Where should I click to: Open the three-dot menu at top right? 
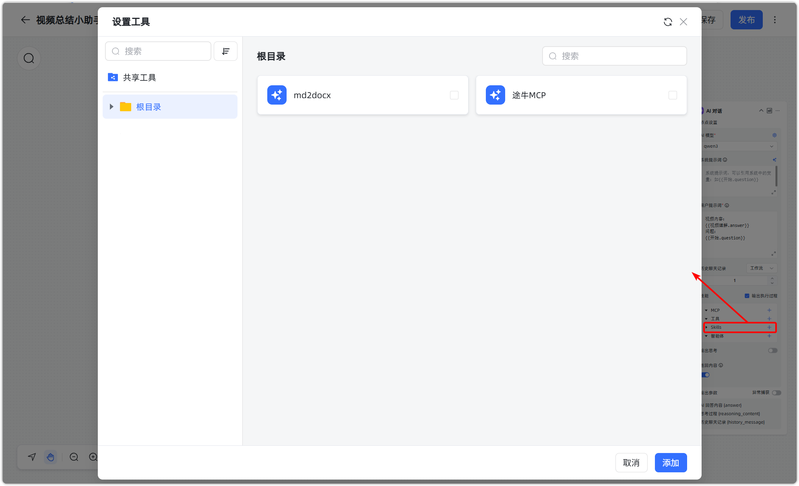pos(774,20)
